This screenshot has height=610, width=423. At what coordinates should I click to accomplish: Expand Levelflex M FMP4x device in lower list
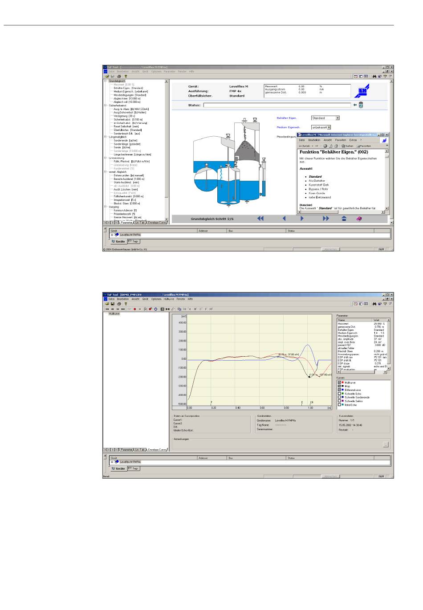pos(112,462)
